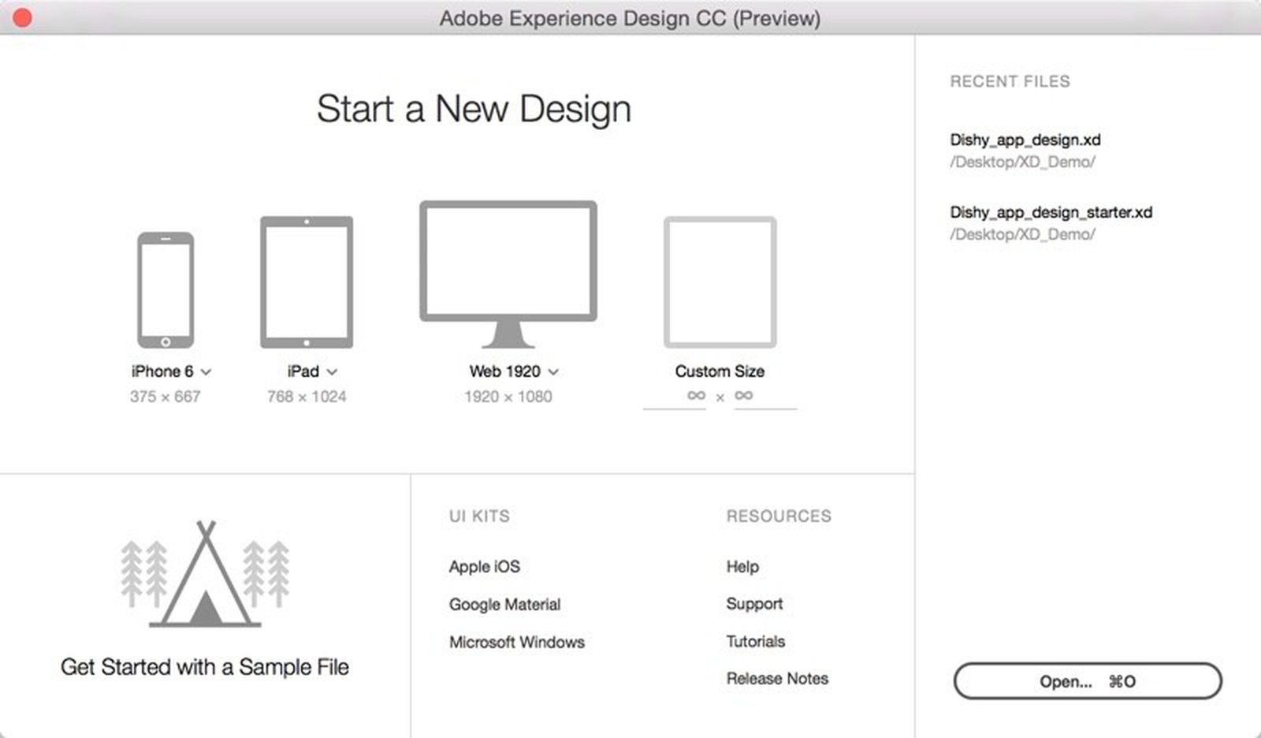Click the infinity symbol for custom height

click(744, 396)
